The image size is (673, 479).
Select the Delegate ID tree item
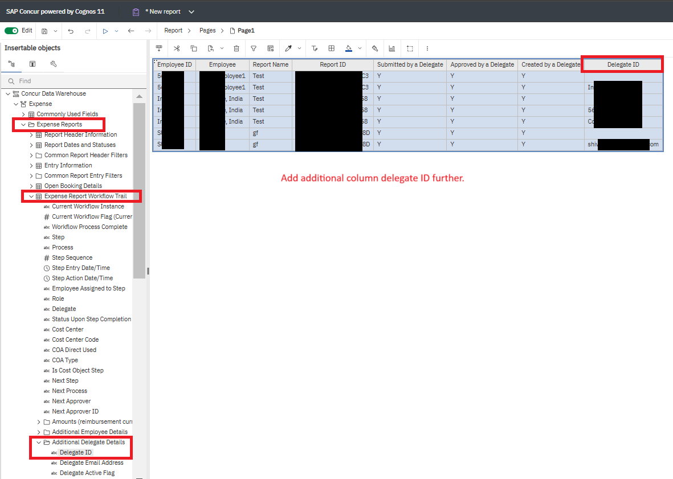75,453
